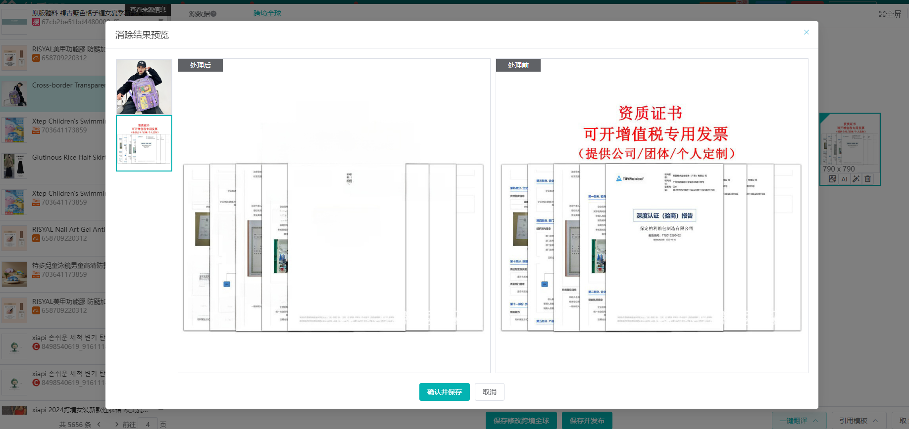Viewport: 909px width, 429px height.
Task: Click 保存并发布 button
Action: pos(587,421)
